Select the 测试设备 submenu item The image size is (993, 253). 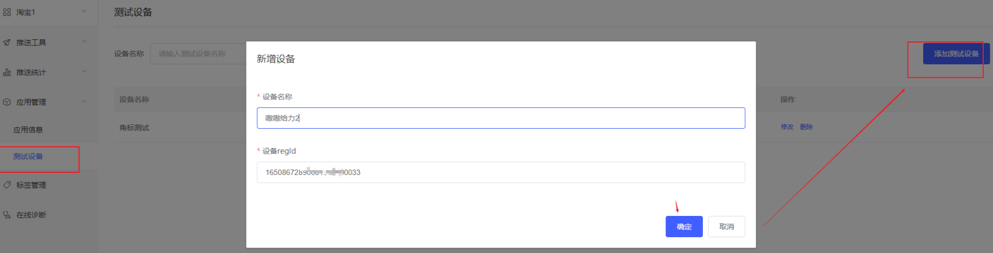click(28, 156)
